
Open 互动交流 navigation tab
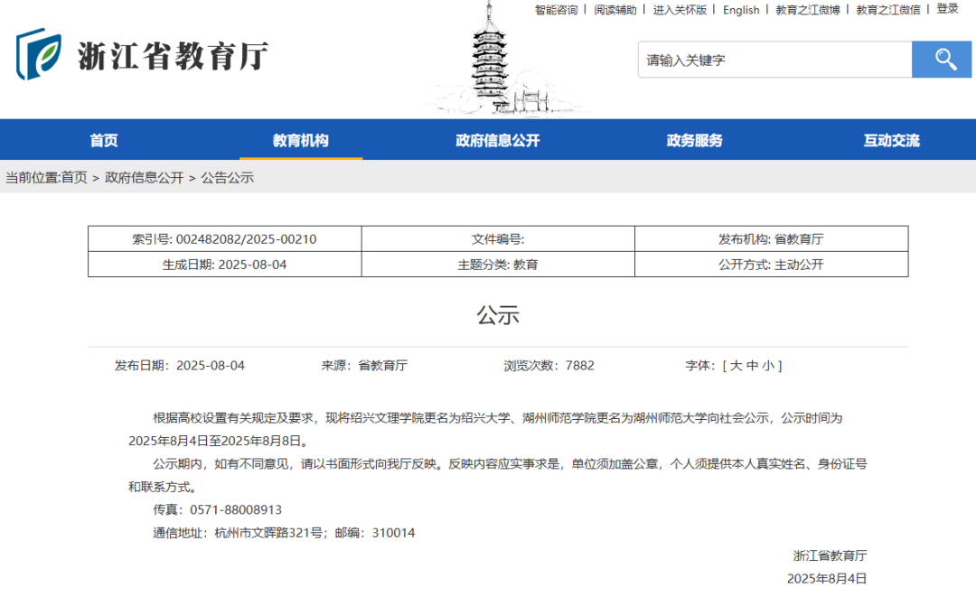[x=891, y=140]
